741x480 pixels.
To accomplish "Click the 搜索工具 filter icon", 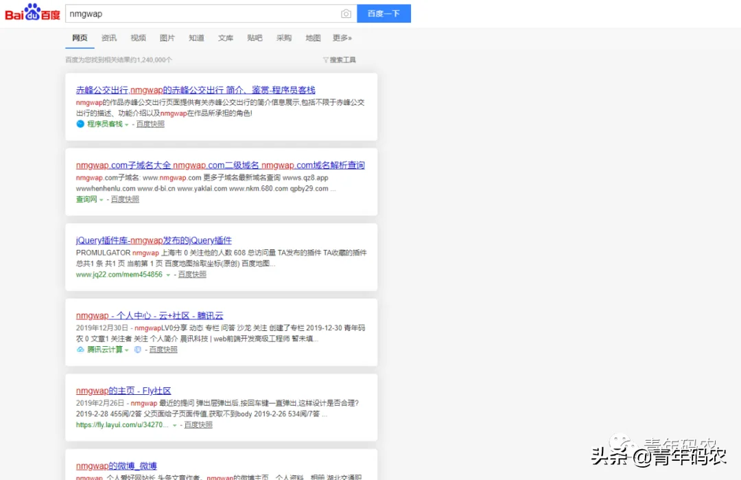I will click(x=326, y=60).
